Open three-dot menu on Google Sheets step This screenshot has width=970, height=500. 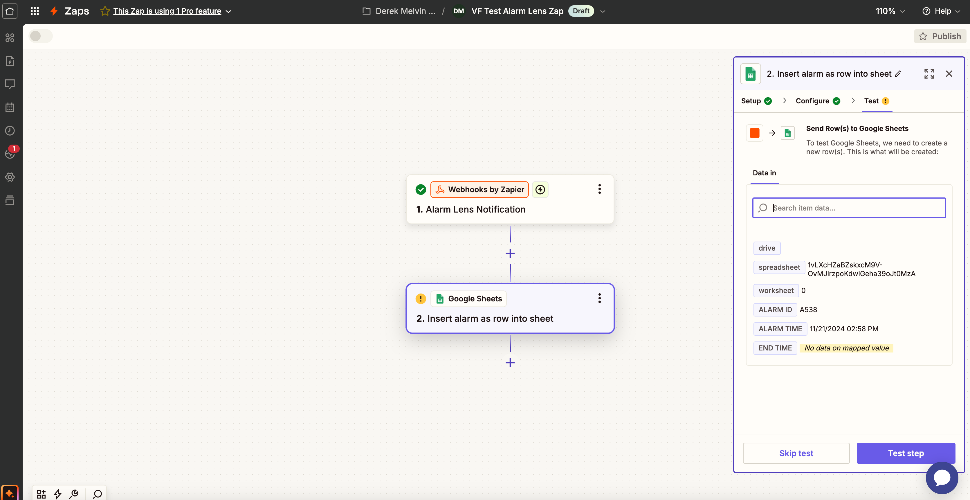point(599,298)
